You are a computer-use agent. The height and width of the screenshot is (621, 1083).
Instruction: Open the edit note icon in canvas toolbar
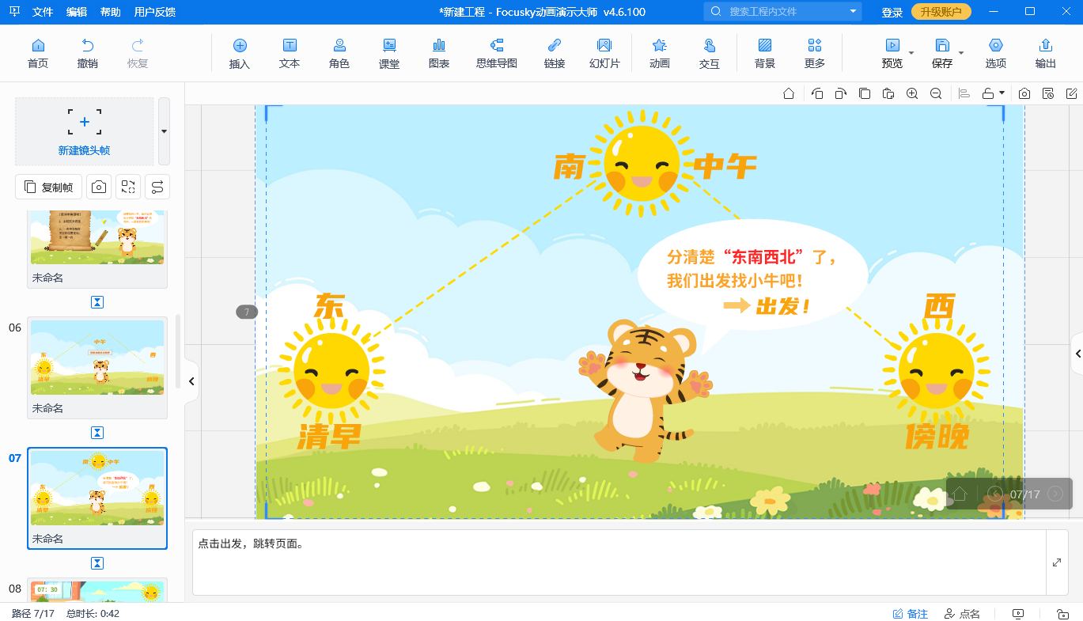coord(1072,93)
